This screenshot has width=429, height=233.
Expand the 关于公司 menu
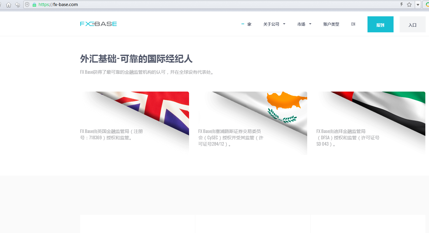click(x=274, y=24)
